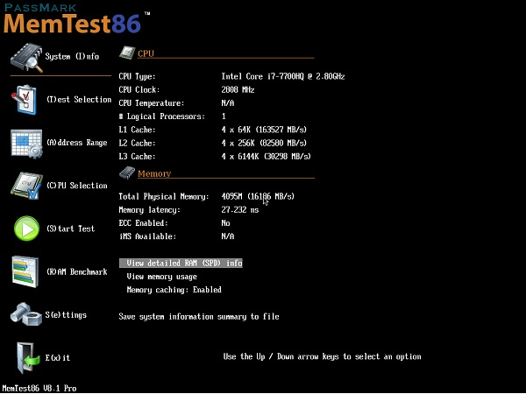Screen dimensions: 526x394
Task: Click the 2808 MHz CPU clock value
Action: click(x=238, y=90)
